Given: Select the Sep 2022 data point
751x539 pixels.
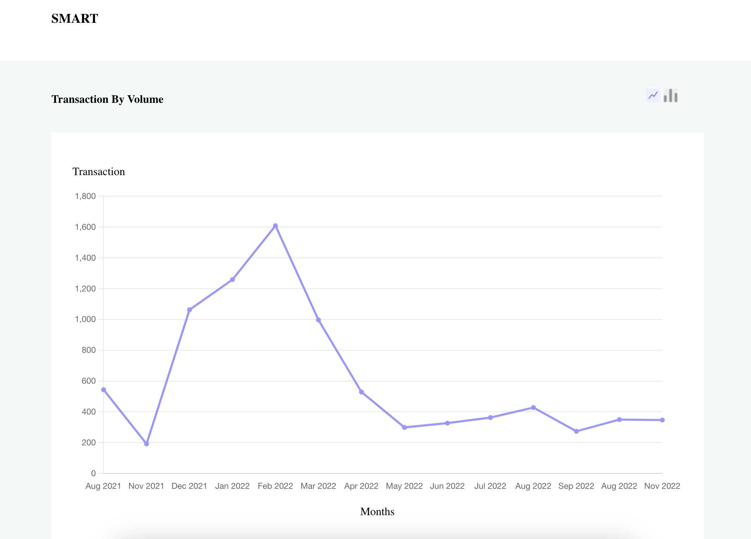Looking at the screenshot, I should tap(576, 431).
